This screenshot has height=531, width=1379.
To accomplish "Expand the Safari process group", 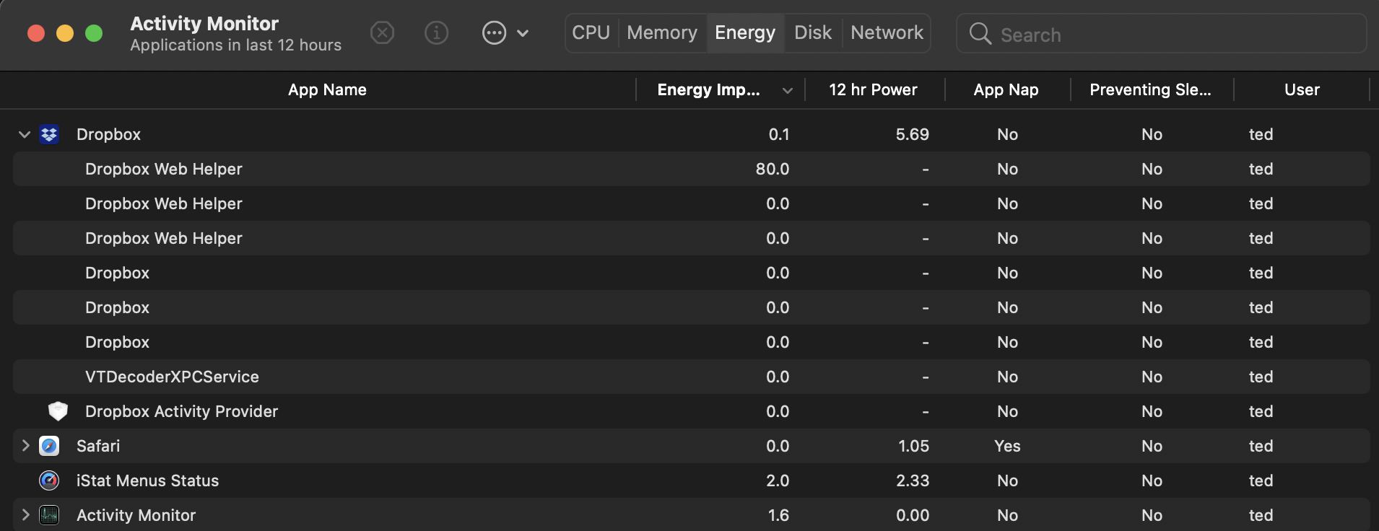I will click(25, 446).
